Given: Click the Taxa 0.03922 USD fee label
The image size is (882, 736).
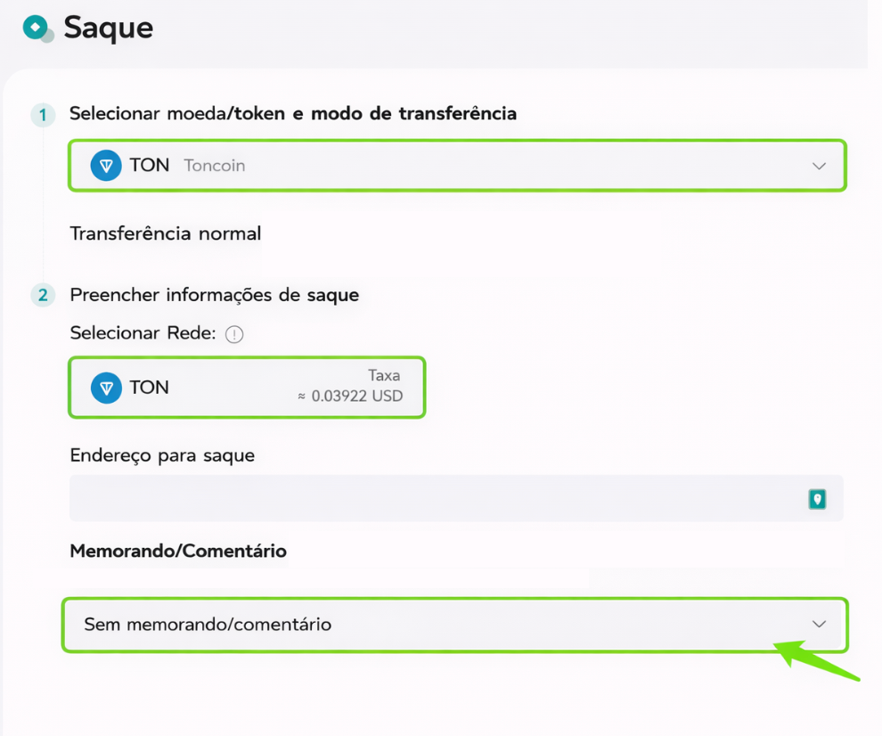Looking at the screenshot, I should click(x=350, y=386).
